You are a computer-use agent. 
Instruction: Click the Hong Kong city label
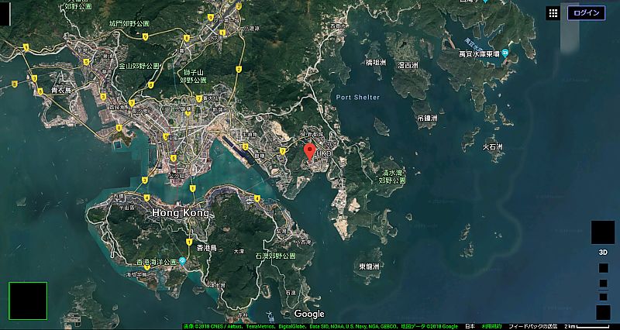[x=181, y=212]
